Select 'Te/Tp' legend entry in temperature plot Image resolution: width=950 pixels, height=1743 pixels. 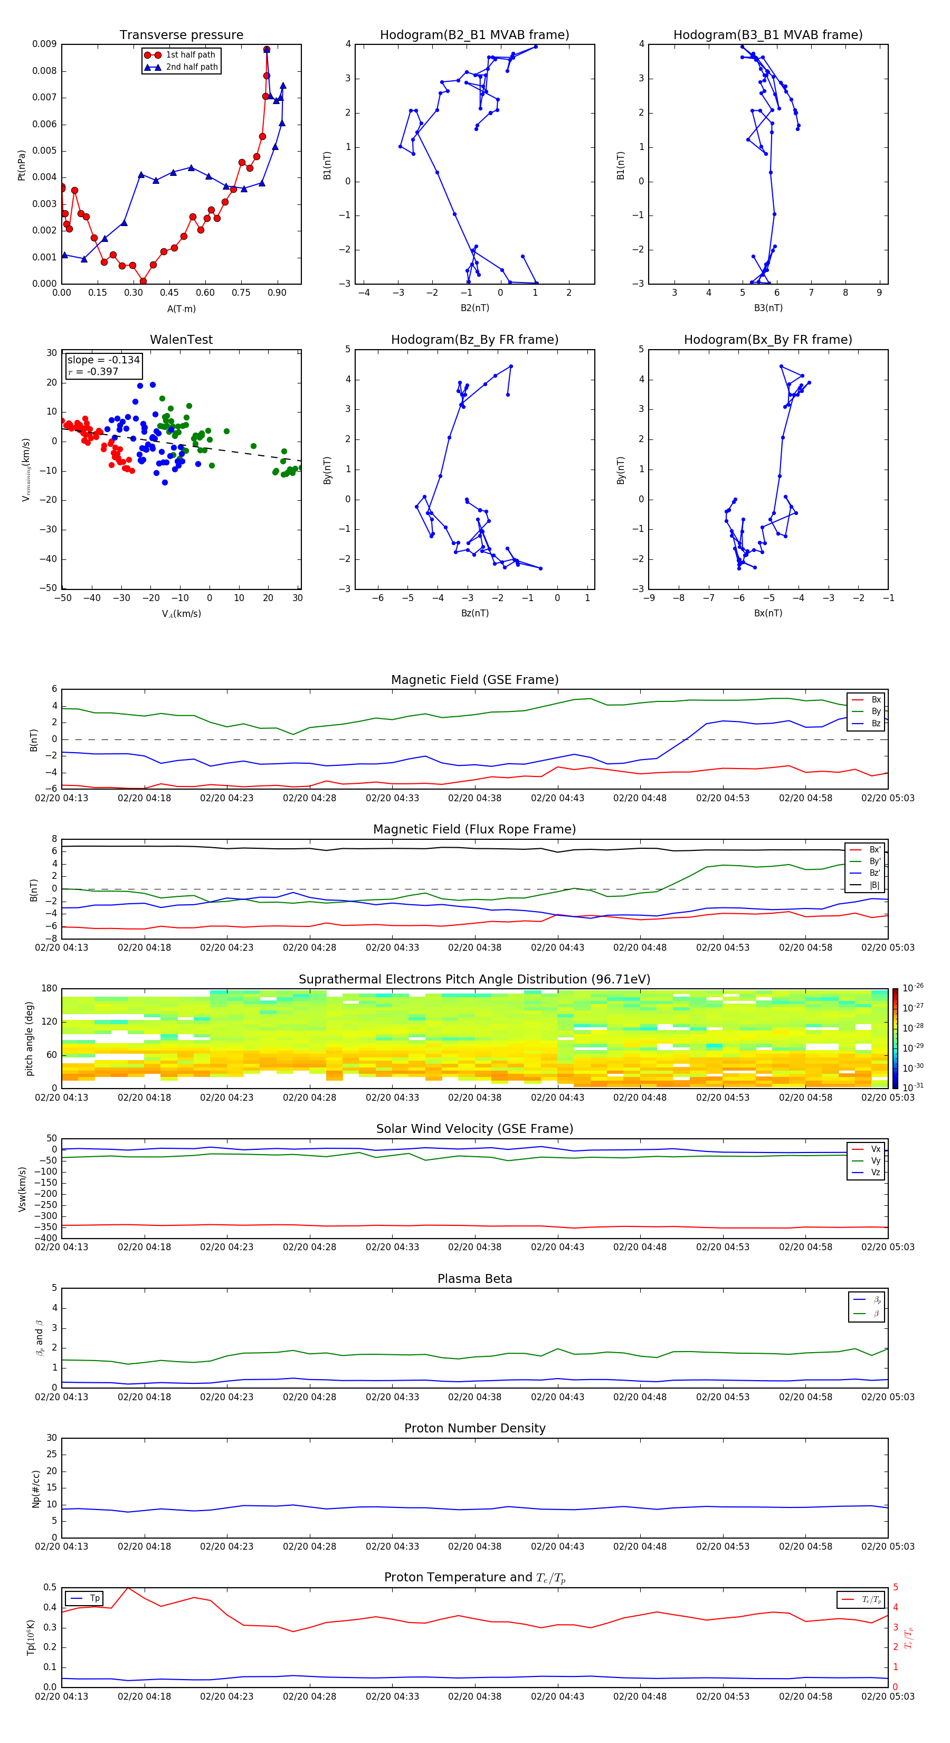tap(861, 1599)
